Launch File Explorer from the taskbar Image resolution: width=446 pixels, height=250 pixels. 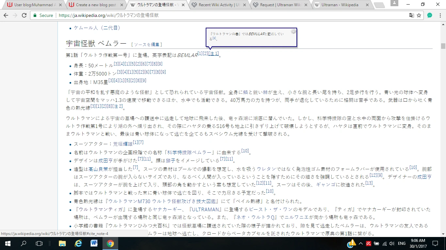62,243
